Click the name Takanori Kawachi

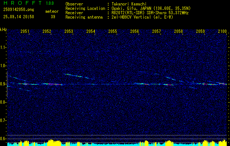[129, 4]
